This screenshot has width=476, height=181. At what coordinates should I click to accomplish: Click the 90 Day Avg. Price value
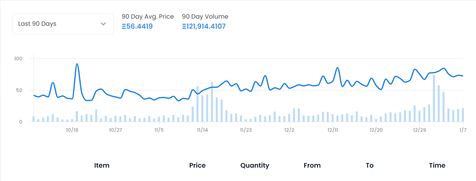[x=137, y=26]
